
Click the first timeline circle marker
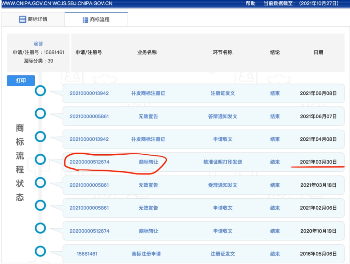click(40, 91)
